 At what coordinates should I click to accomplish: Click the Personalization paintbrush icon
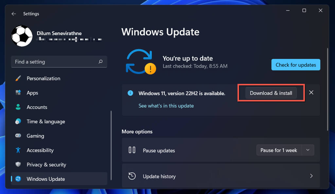(18, 79)
